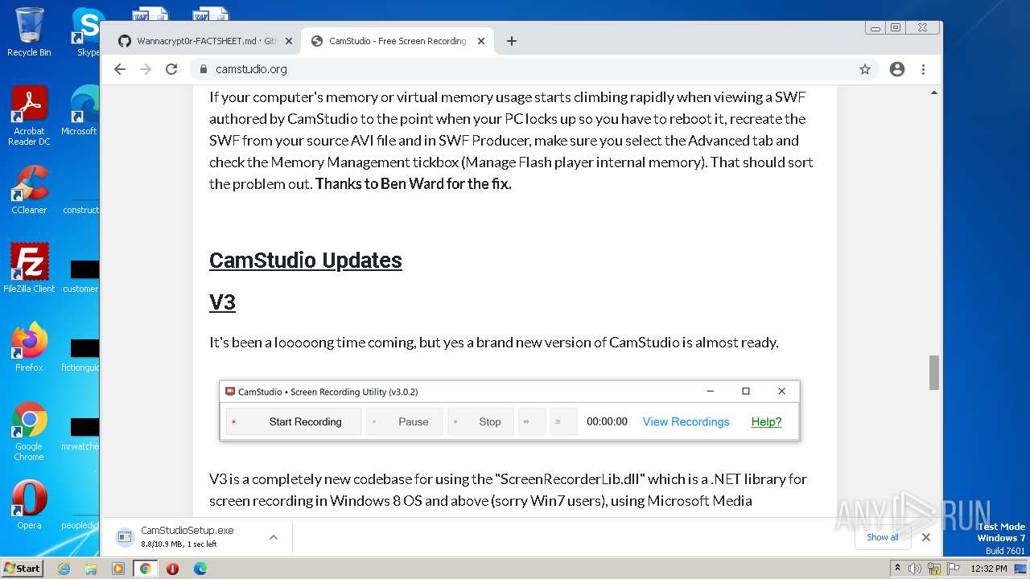Click the Opera taskbar icon
The width and height of the screenshot is (1030, 579).
172,569
